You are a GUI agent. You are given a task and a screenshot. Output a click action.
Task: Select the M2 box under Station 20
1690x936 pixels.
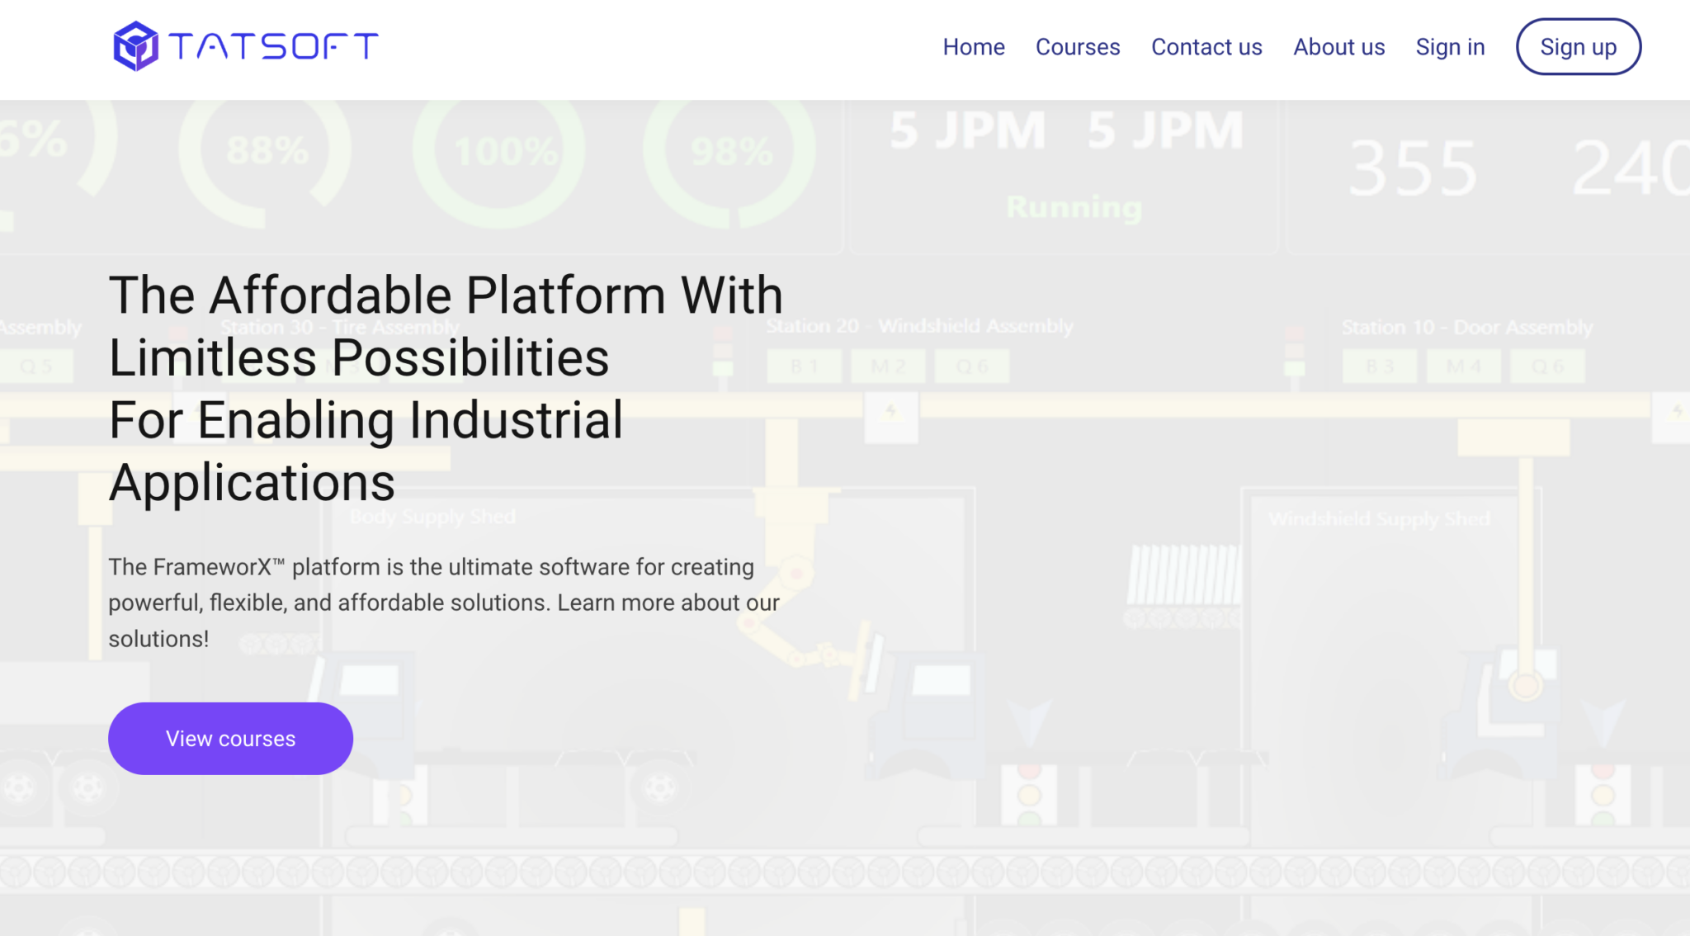pos(888,366)
